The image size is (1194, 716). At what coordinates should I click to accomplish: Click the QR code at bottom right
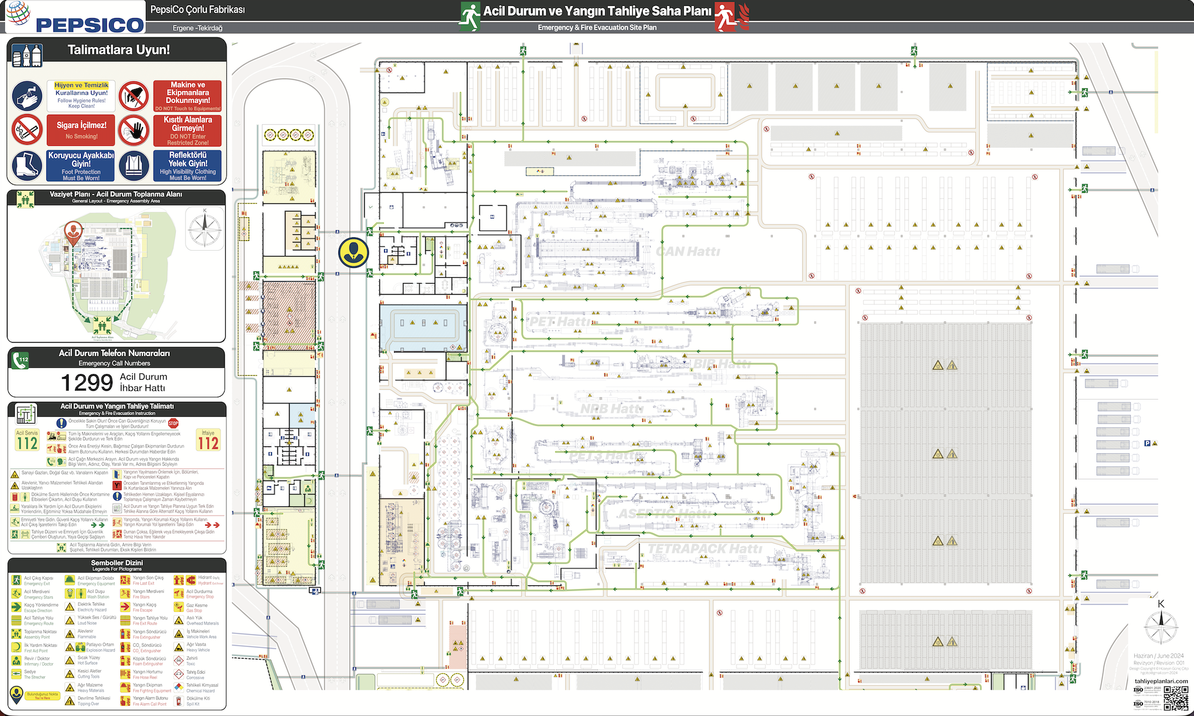pos(1176,697)
